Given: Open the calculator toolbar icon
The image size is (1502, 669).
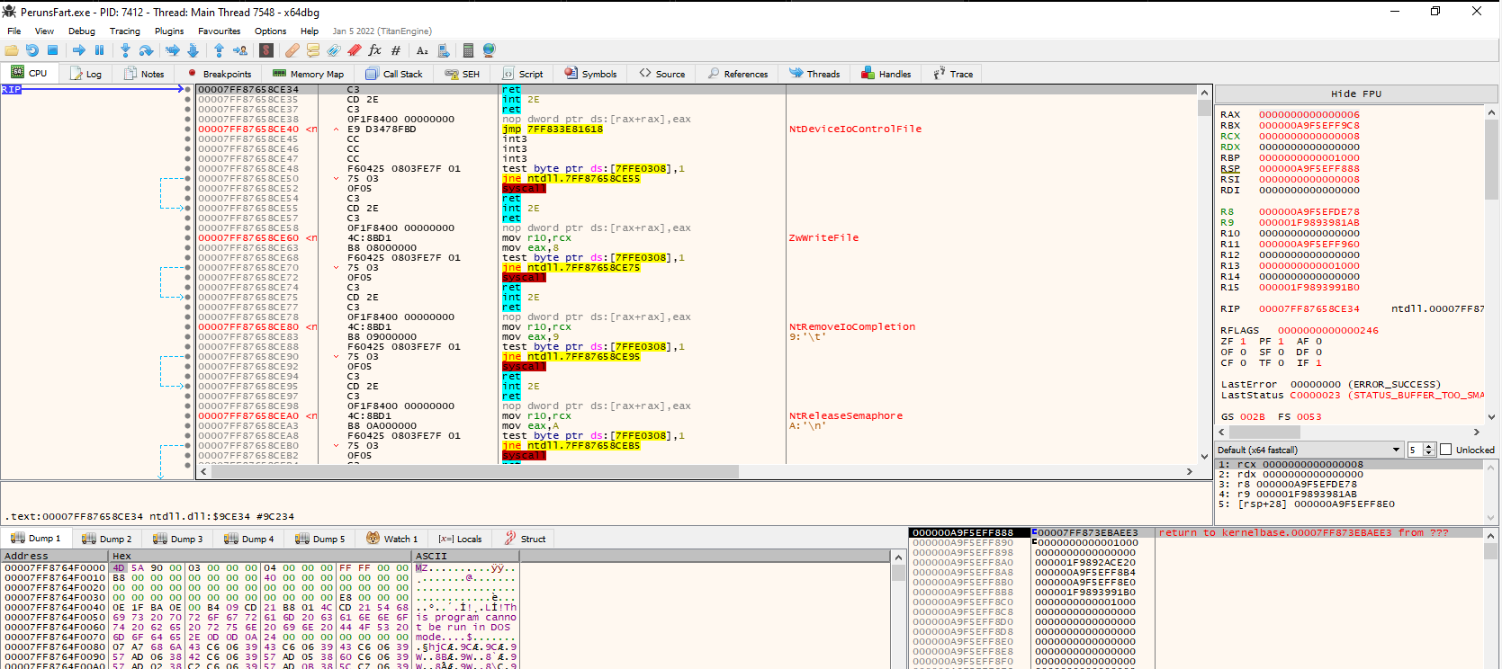Looking at the screenshot, I should (x=468, y=50).
